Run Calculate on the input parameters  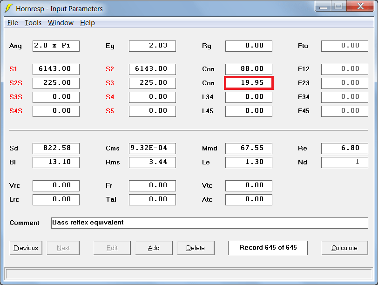click(344, 248)
